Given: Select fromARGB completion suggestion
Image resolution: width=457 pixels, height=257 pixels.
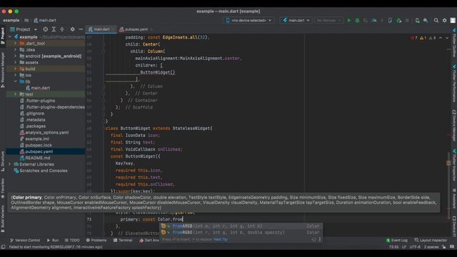Looking at the screenshot, I should (x=241, y=226).
